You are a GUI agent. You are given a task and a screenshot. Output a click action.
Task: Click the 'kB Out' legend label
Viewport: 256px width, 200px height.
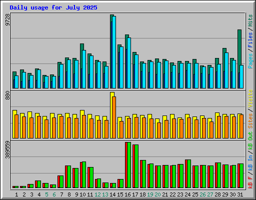pos(250,140)
